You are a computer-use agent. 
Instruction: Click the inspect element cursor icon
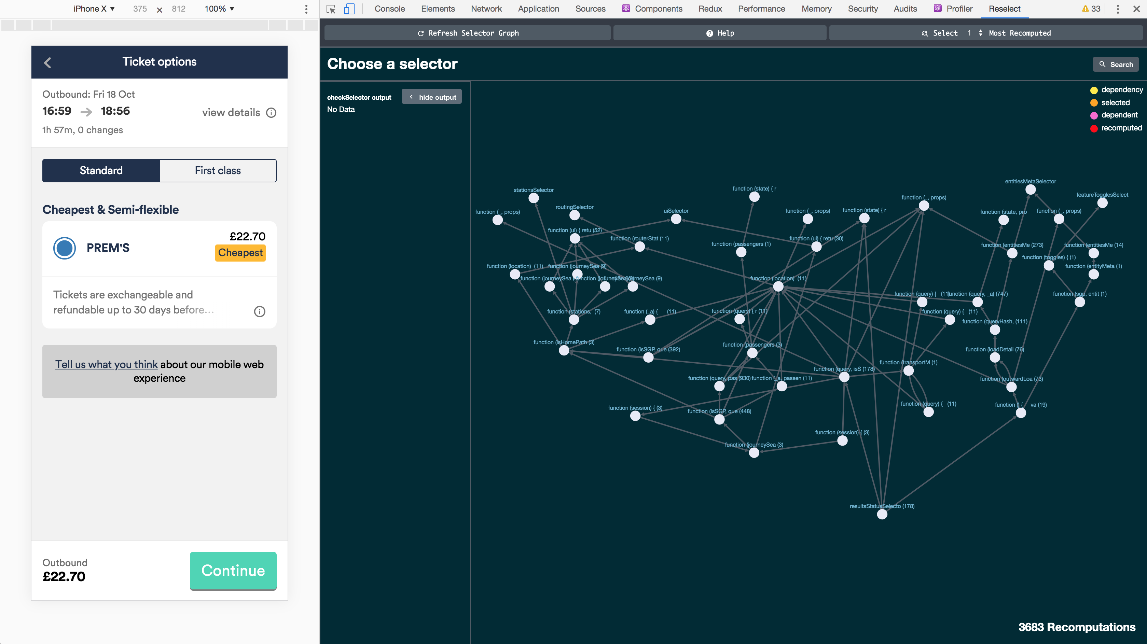pos(331,9)
